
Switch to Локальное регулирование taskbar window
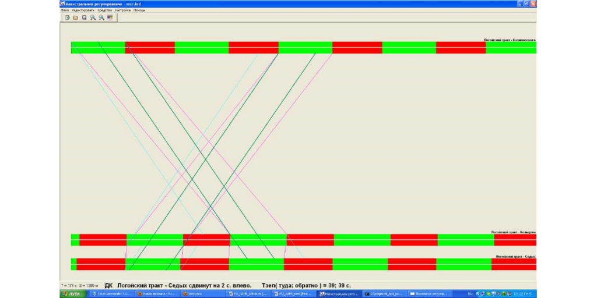coord(430,294)
